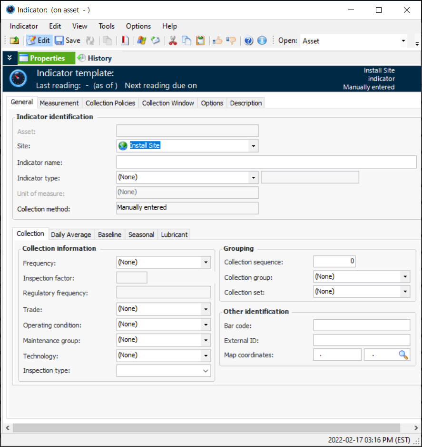
Task: Click the horizontal scrollbar at the bottom
Action: pos(205,427)
